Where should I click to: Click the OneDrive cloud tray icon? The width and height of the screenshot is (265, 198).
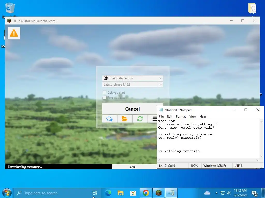(207, 193)
